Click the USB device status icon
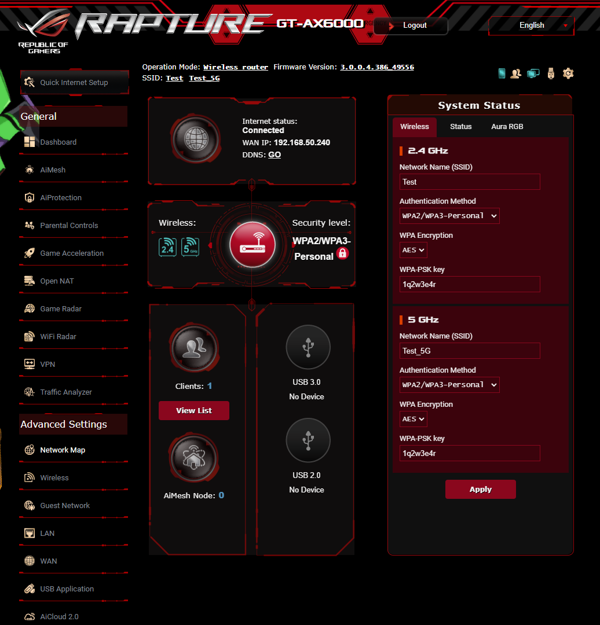This screenshot has width=600, height=625. click(x=551, y=73)
